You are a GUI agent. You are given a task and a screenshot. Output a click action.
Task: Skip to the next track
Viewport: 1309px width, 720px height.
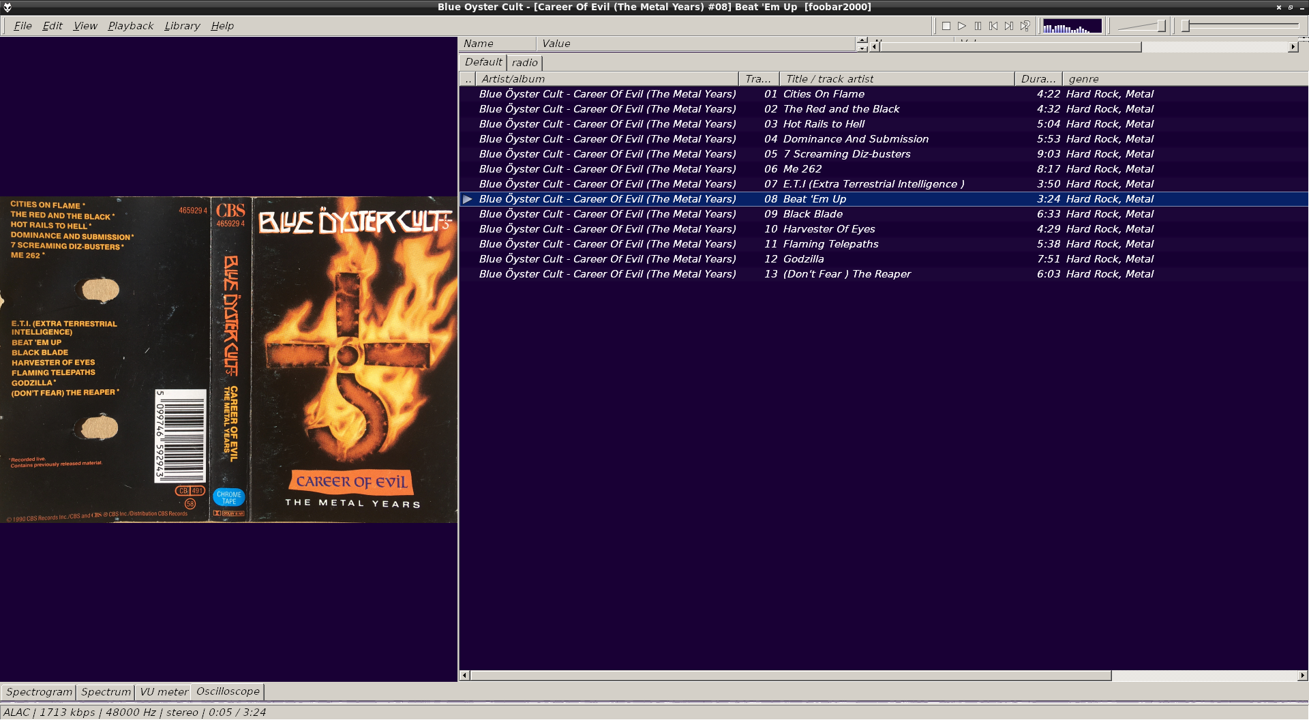coord(1009,26)
